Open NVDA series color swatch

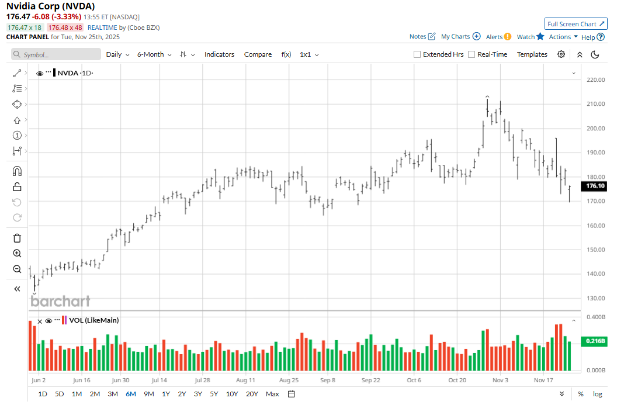coord(54,73)
